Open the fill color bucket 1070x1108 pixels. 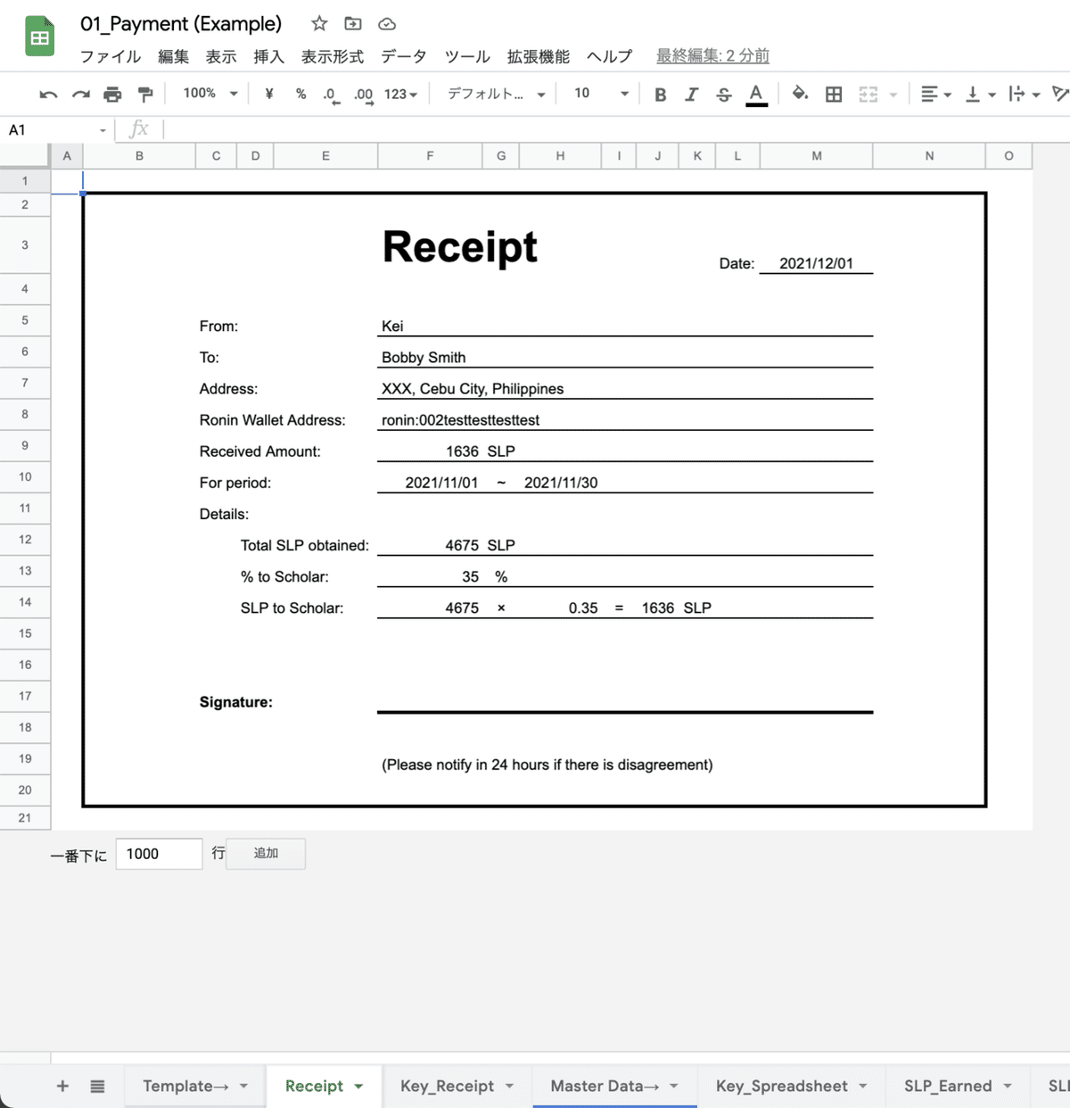click(x=800, y=94)
